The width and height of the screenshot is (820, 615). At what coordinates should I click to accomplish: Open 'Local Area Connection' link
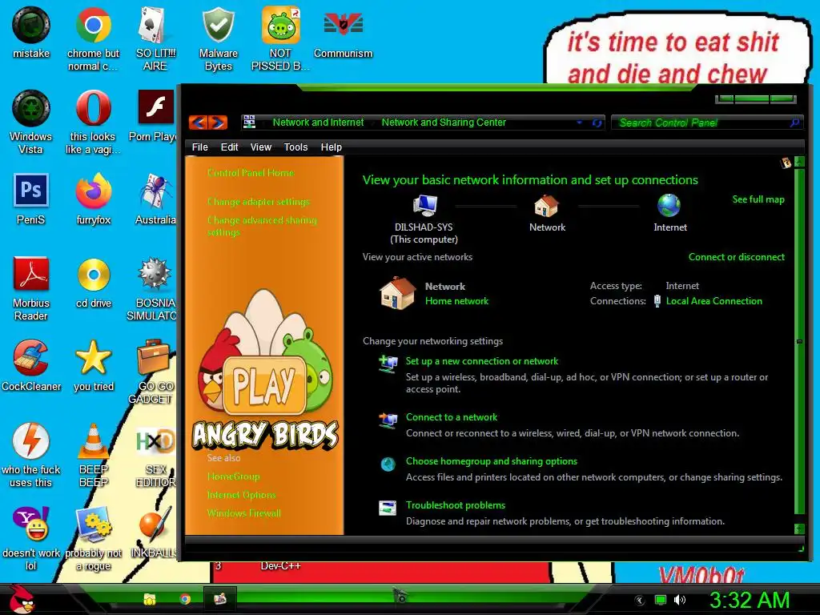click(x=713, y=301)
